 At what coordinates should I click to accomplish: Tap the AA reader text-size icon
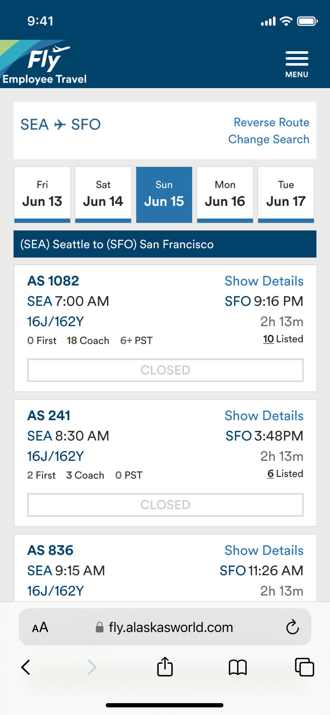click(40, 627)
